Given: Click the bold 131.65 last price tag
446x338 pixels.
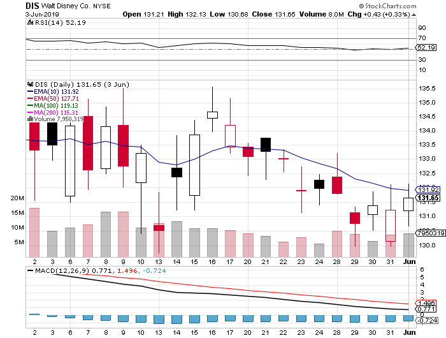Looking at the screenshot, I should [428, 198].
